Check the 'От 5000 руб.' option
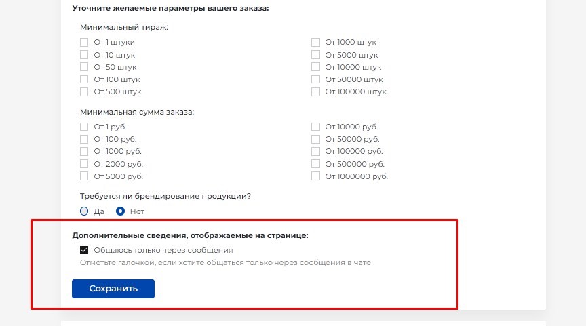The height and width of the screenshot is (326, 586). coord(84,176)
